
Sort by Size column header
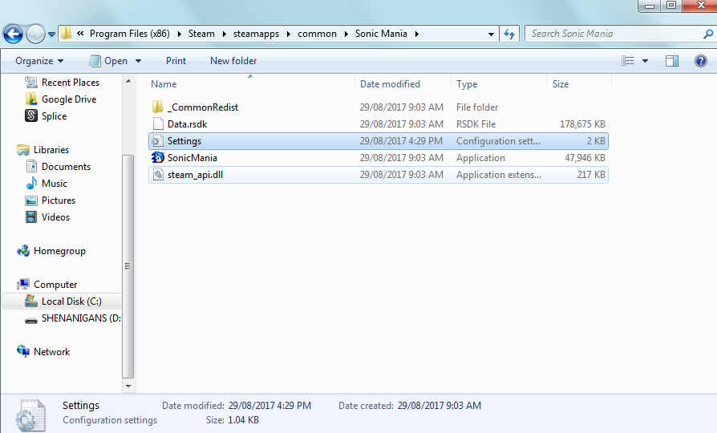point(561,84)
